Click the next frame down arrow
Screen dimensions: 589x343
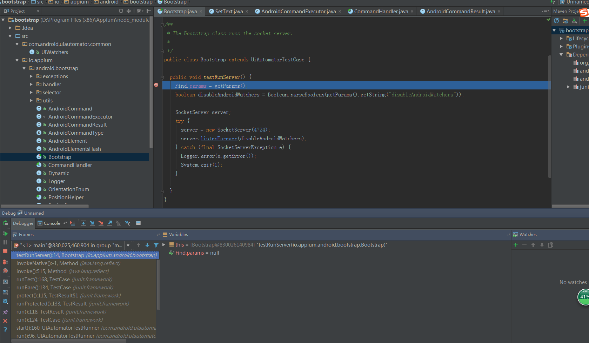click(x=147, y=245)
